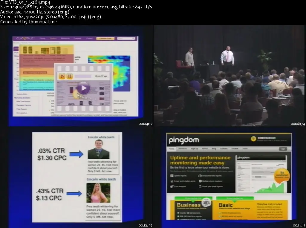Click the orange play button in the ClickTale player
306x228 pixels.
click(62, 76)
